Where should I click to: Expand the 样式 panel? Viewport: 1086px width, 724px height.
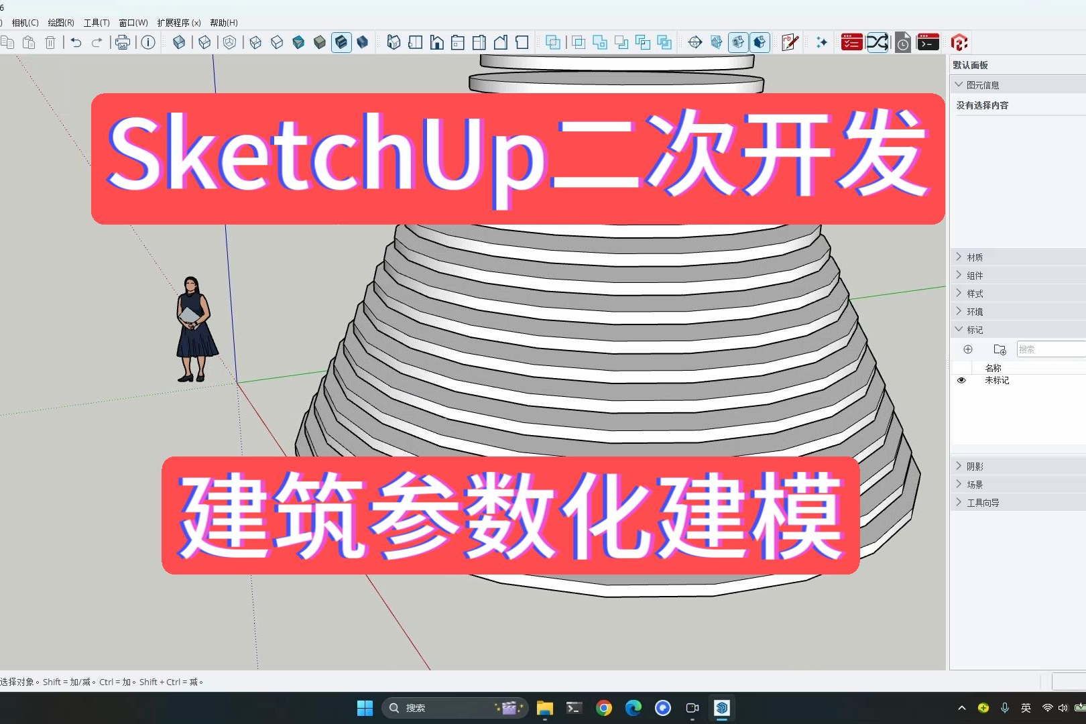[959, 293]
